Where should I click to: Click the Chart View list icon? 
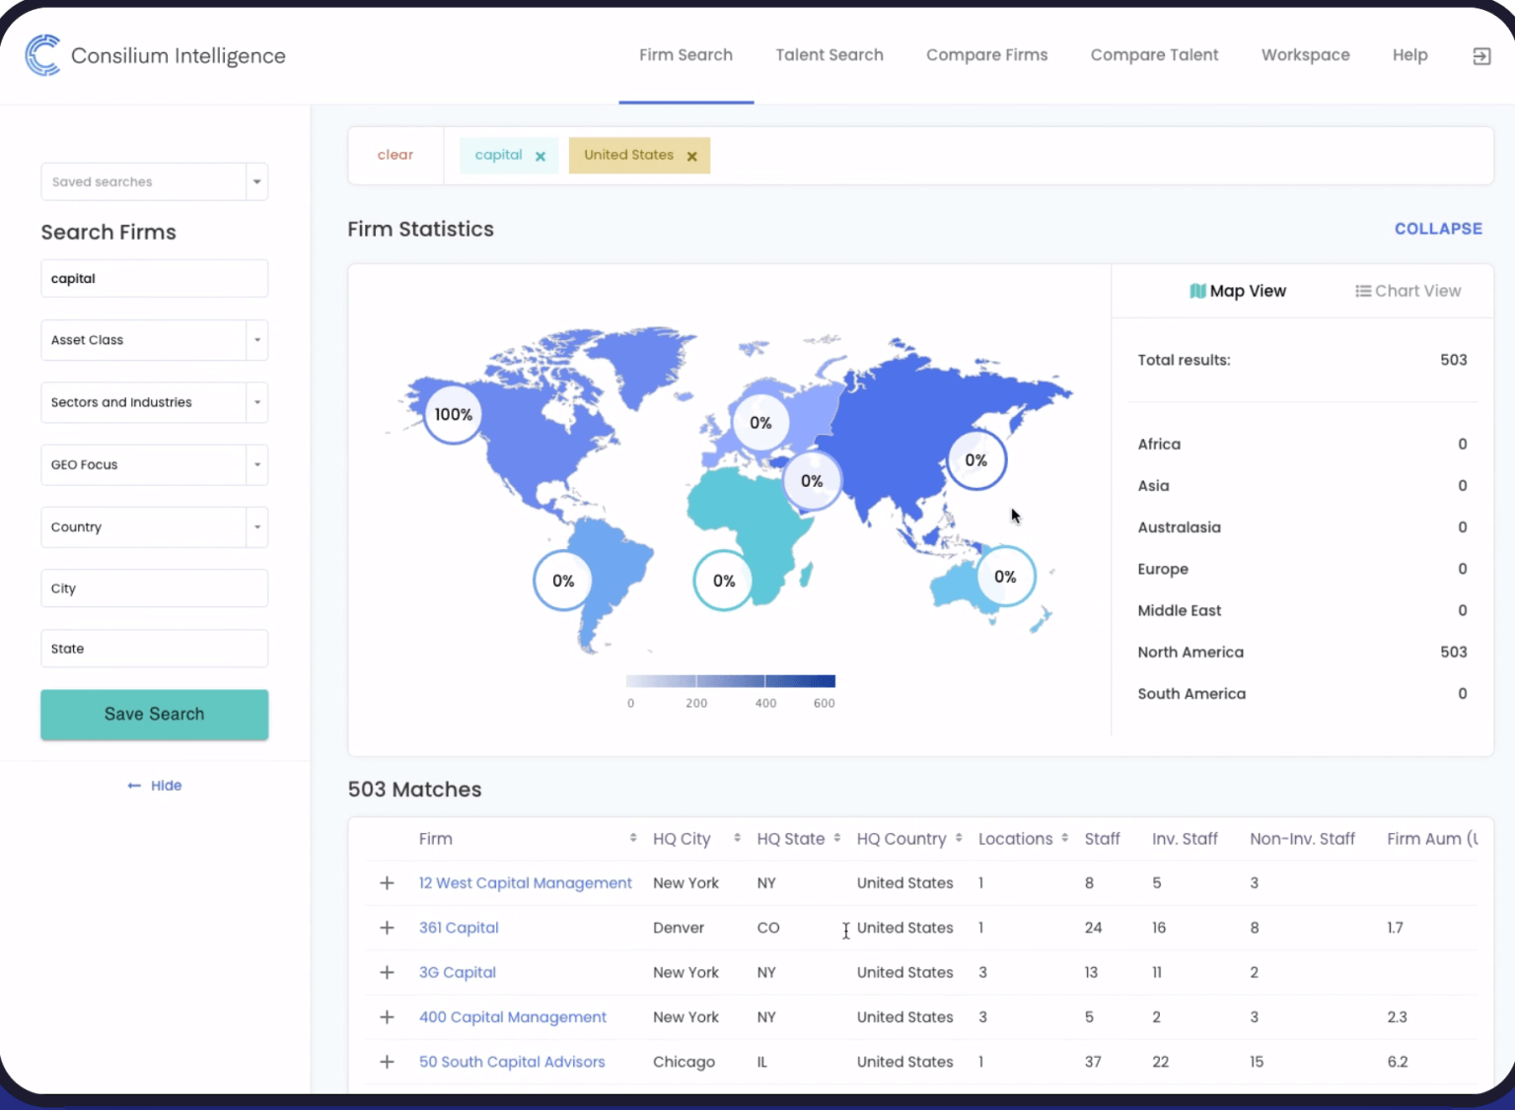(1362, 291)
